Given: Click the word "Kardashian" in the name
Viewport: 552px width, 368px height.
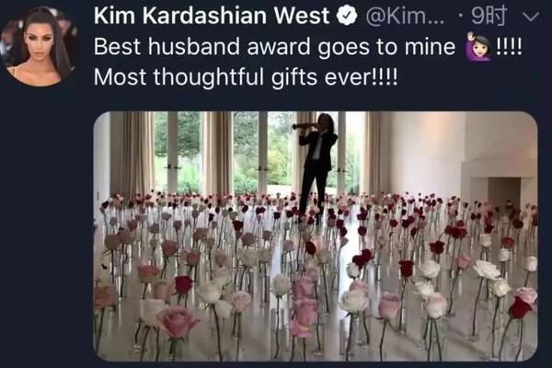Looking at the screenshot, I should pos(204,16).
